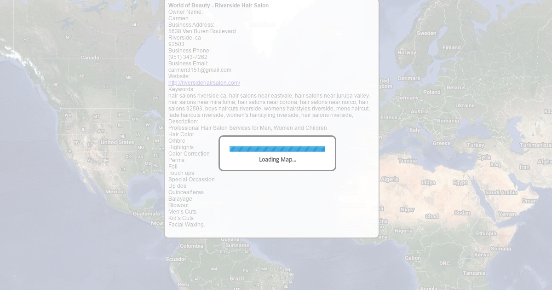Screen dimensions: 552x290
Task: Click the 'Business Email:' label
Action: (x=188, y=64)
